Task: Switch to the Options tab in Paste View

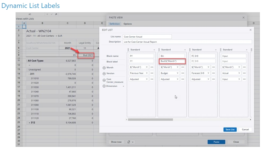Action: pos(128,24)
